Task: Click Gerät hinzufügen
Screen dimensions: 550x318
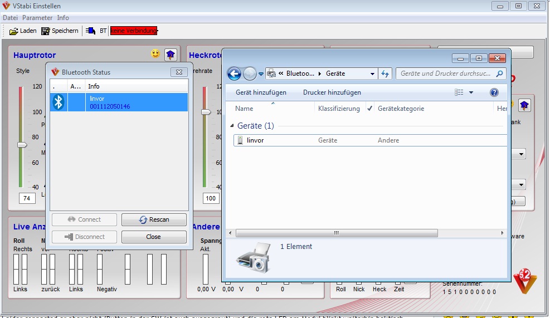Action: [x=261, y=92]
